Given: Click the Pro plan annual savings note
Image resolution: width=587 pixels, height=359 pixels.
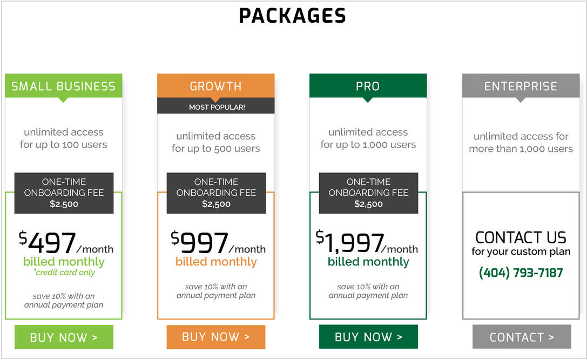Looking at the screenshot, I should coord(368,291).
